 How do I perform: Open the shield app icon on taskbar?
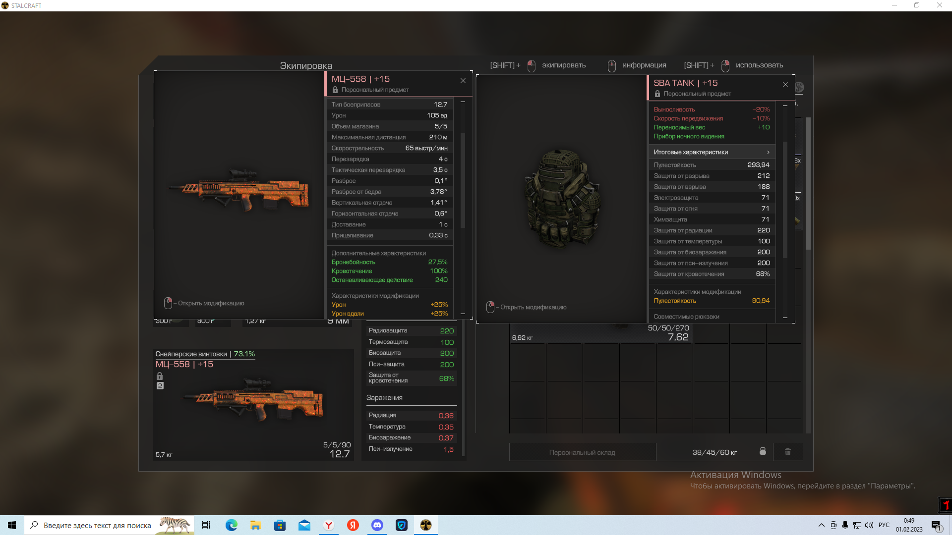(x=401, y=525)
